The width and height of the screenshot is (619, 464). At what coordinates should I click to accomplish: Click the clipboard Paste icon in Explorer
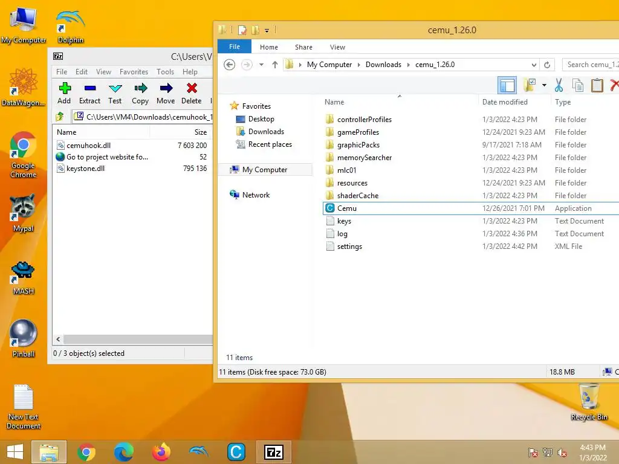(x=597, y=85)
